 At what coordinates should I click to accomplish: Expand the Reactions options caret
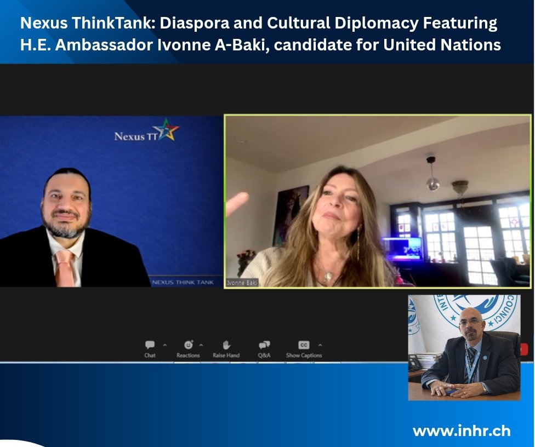(x=201, y=345)
